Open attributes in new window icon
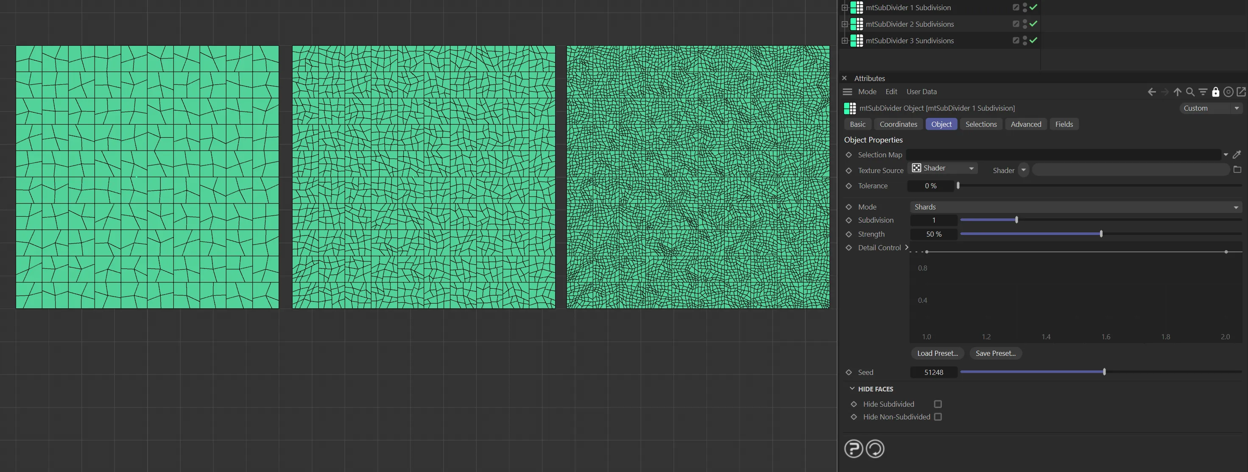This screenshot has width=1248, height=472. coord(1241,92)
